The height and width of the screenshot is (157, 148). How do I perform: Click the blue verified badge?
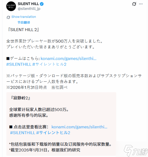coord(42,4)
